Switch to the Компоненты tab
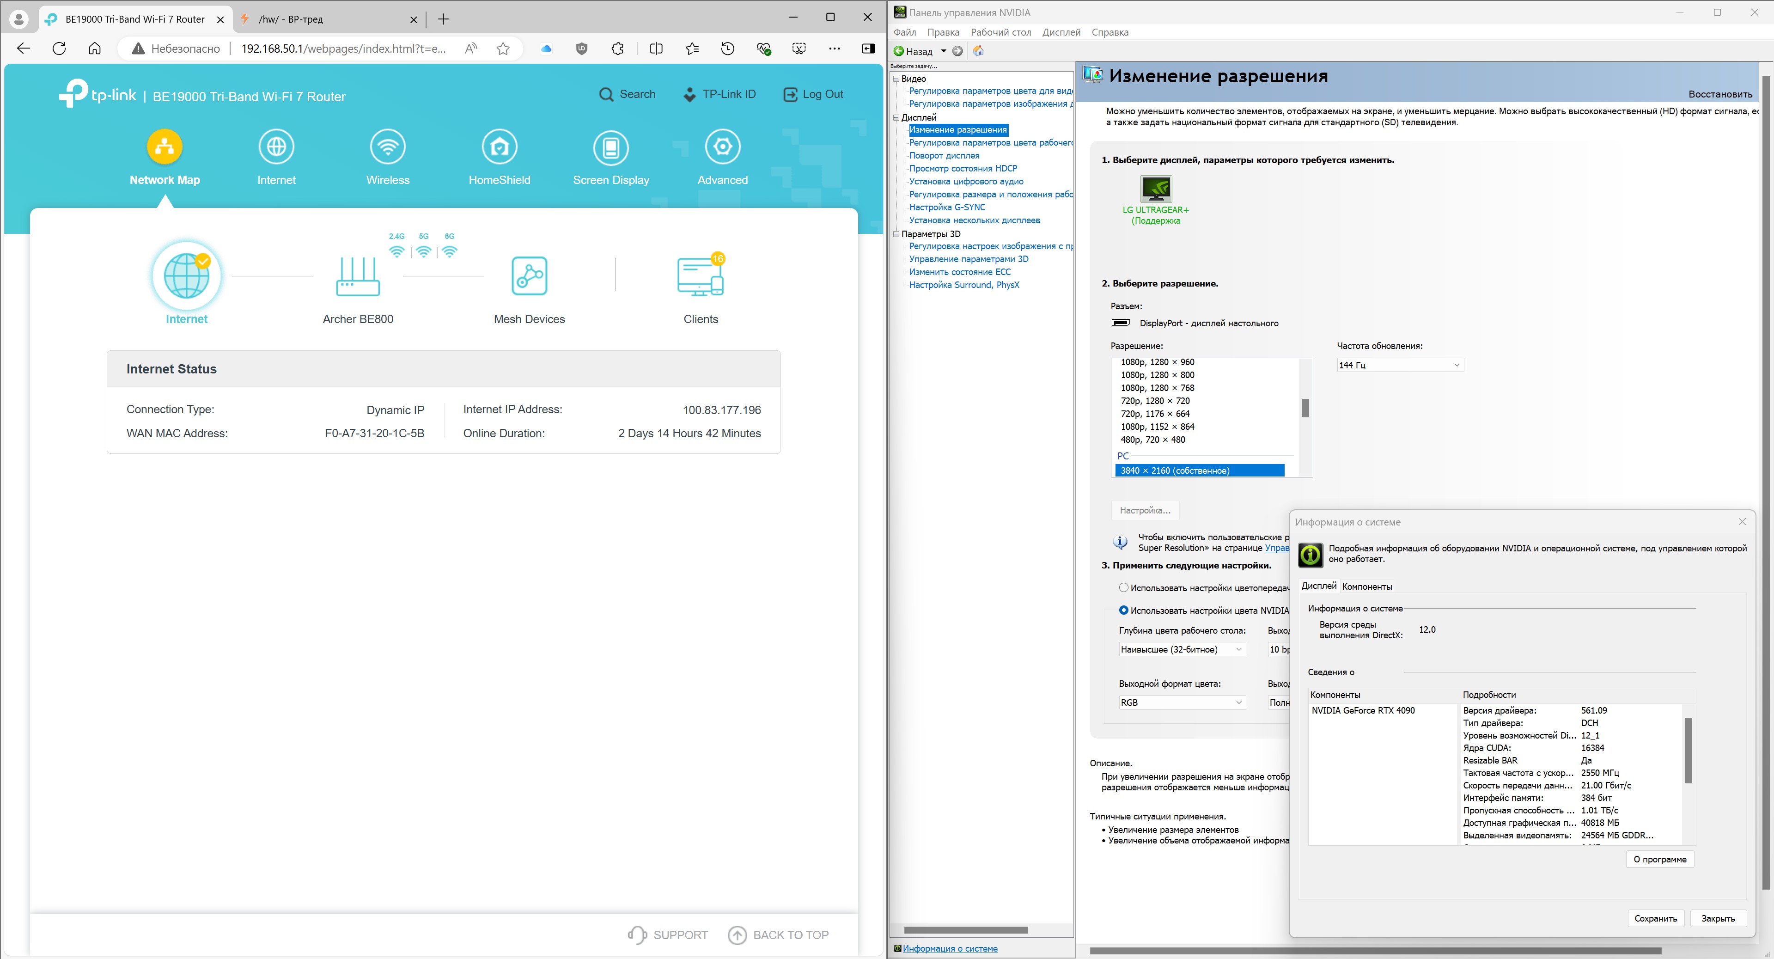 pyautogui.click(x=1366, y=587)
